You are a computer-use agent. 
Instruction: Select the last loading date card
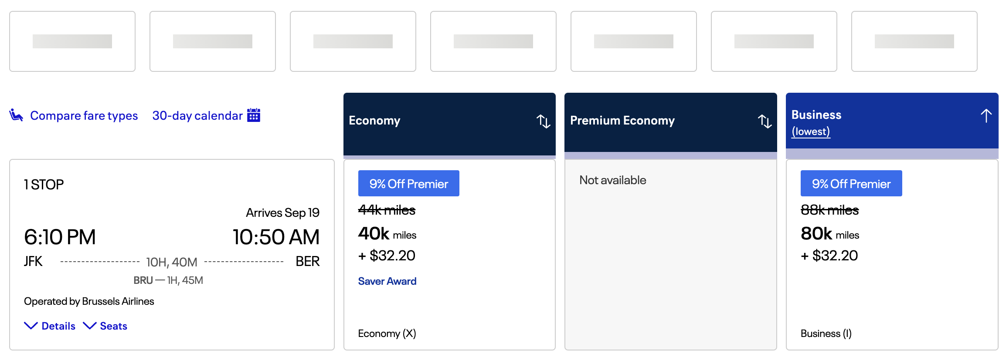(x=914, y=41)
